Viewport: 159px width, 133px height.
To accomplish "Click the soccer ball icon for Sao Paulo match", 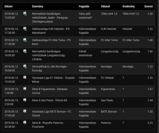I will tap(25, 100).
